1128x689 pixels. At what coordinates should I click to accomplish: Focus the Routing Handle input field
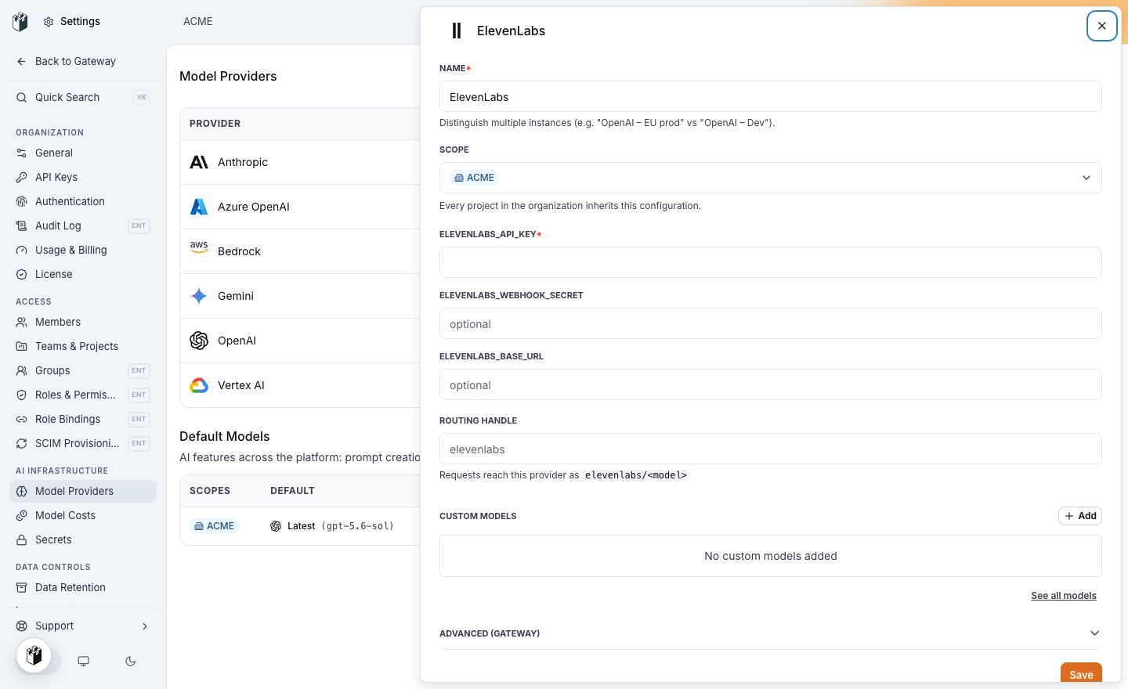pos(771,449)
